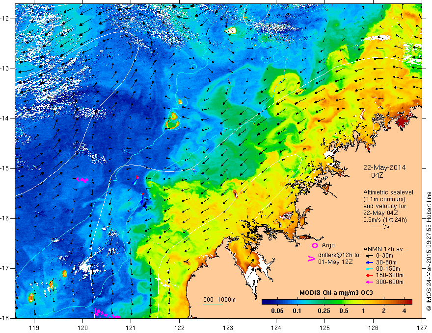The width and height of the screenshot is (432, 333).
Task: Click the latitude axis label '-12'
Action: (5, 19)
